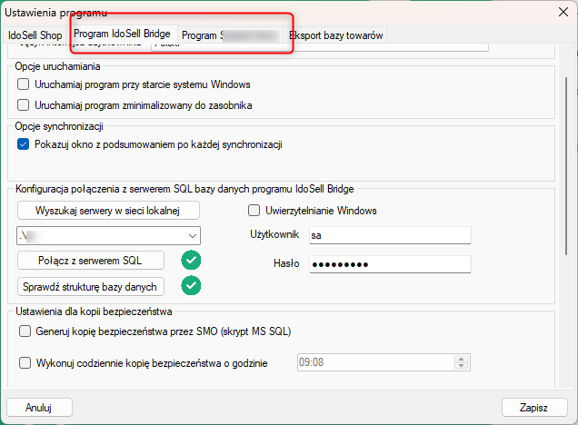The width and height of the screenshot is (578, 425).
Task: Open the Eksport bazy towarów tab
Action: 336,35
